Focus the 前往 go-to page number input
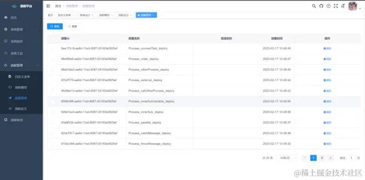 351,158
